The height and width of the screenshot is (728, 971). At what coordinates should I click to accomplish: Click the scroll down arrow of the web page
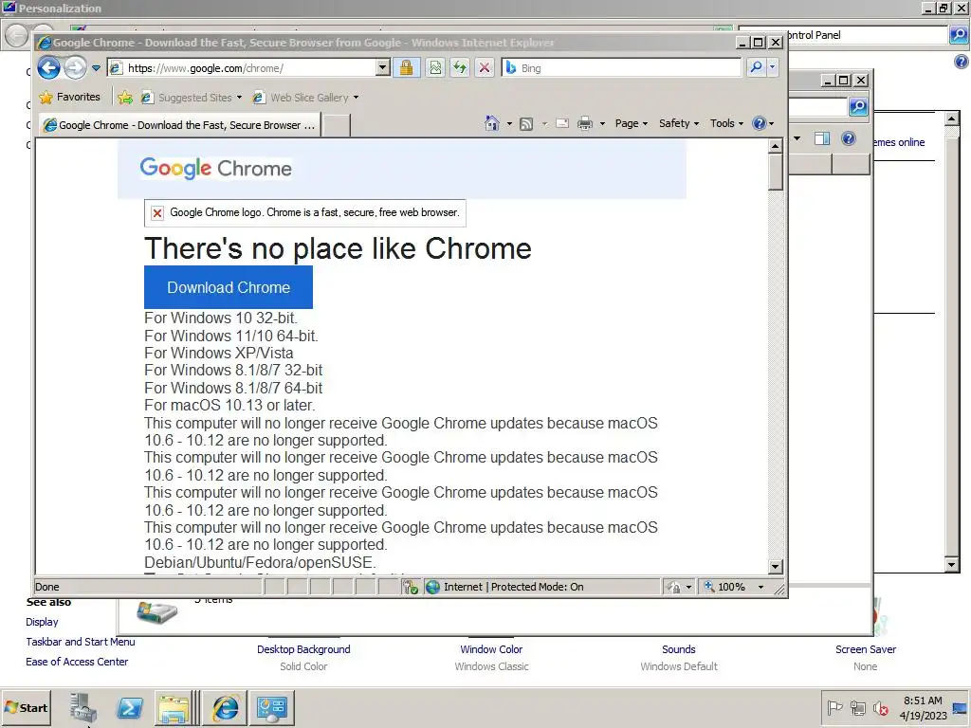coord(776,567)
